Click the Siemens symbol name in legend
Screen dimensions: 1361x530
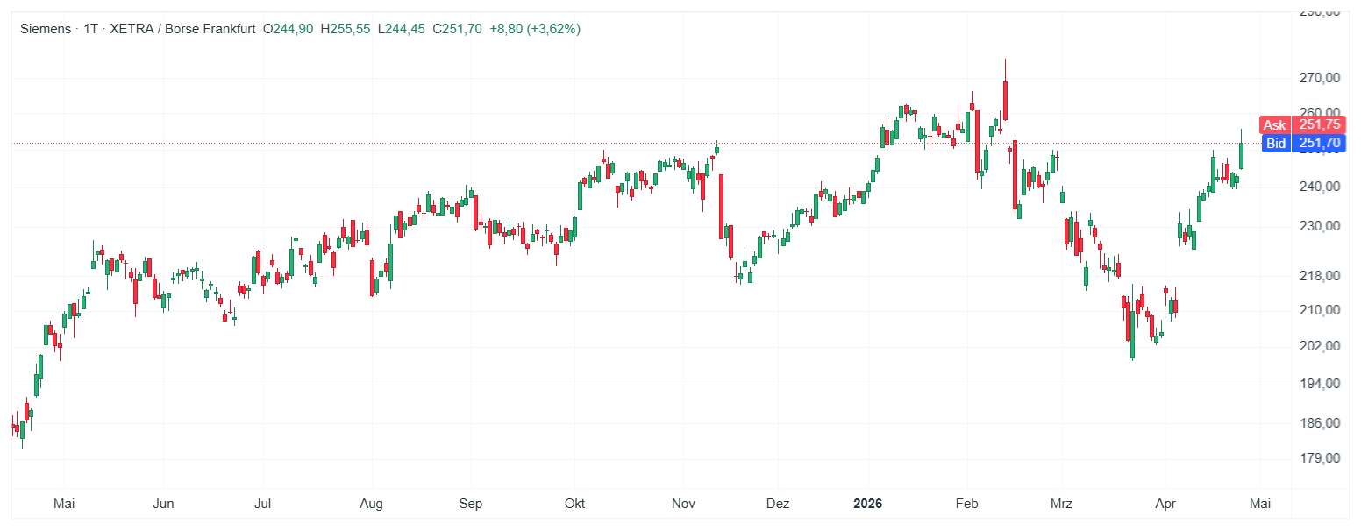(45, 29)
